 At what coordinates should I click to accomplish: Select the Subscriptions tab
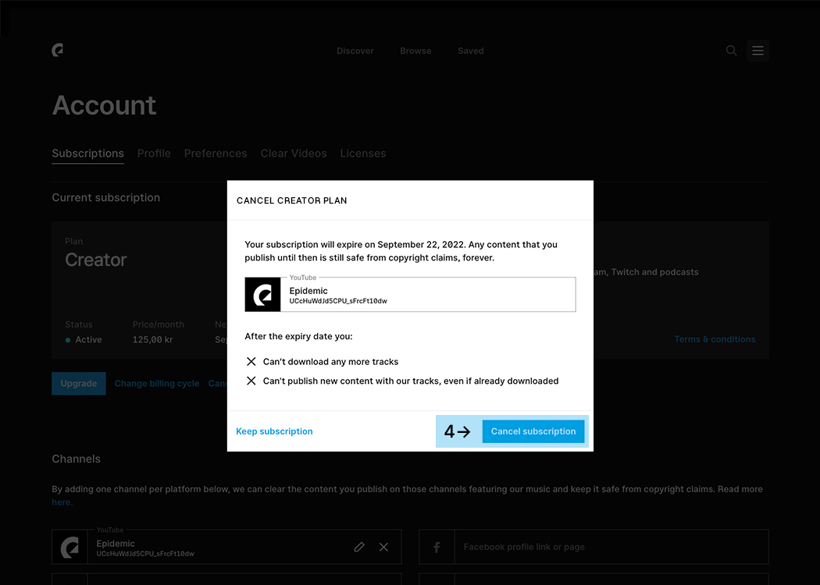(87, 154)
